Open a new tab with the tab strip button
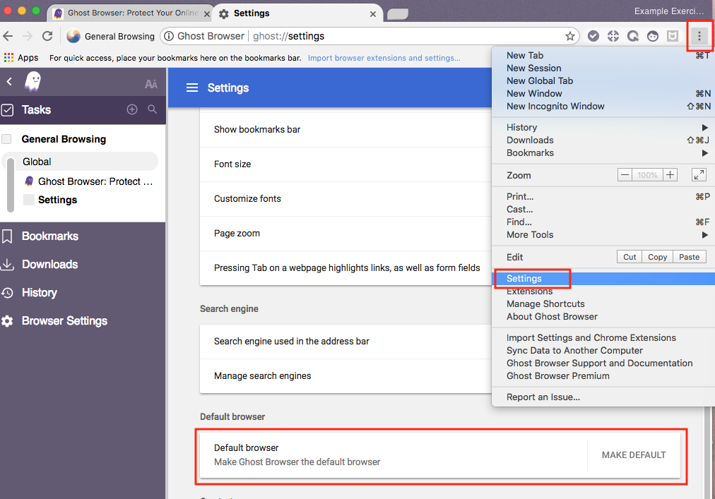This screenshot has width=715, height=499. click(398, 14)
